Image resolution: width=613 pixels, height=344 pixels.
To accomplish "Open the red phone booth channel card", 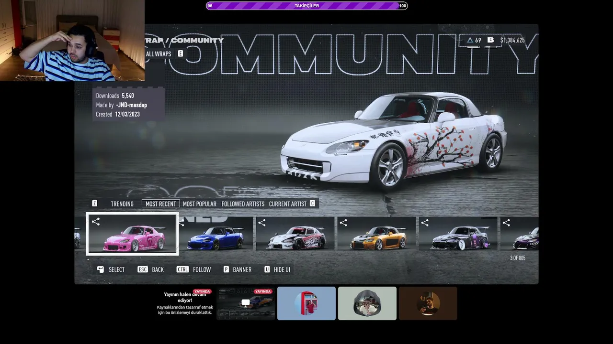I will [x=306, y=303].
